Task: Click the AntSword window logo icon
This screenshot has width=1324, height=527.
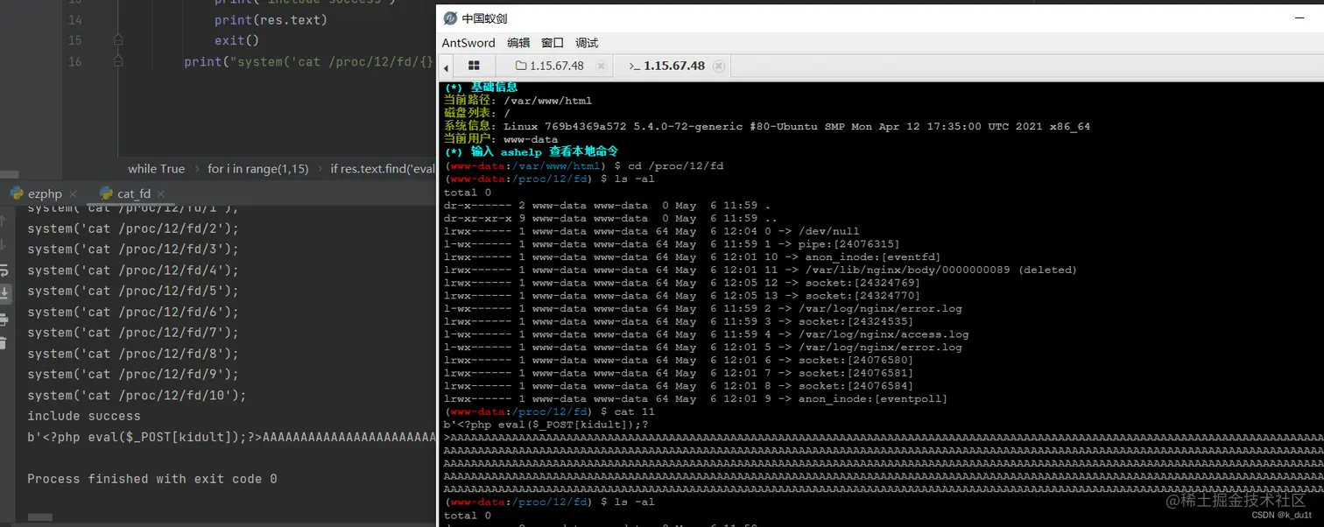Action: [450, 18]
